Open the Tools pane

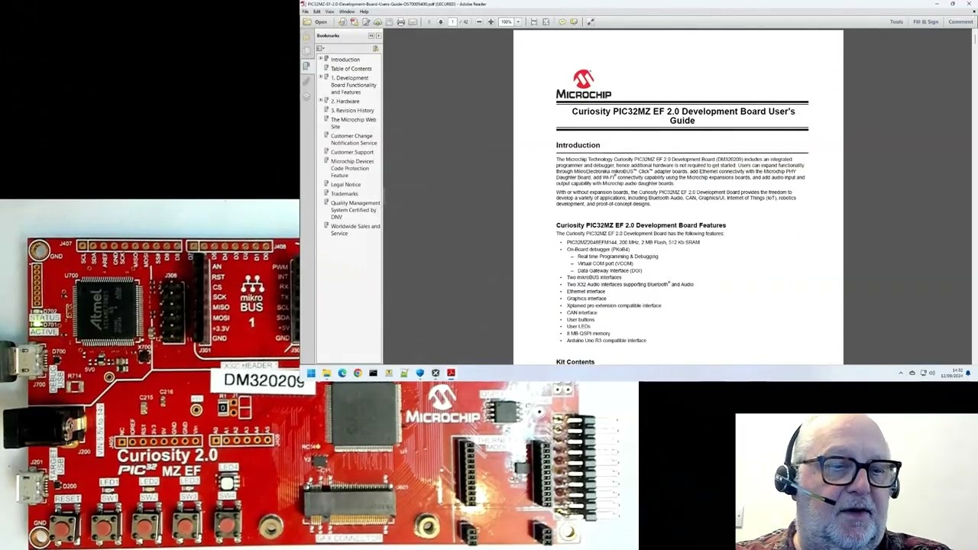[896, 22]
